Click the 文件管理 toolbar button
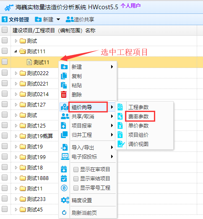203x219 pixels. click(x=16, y=19)
